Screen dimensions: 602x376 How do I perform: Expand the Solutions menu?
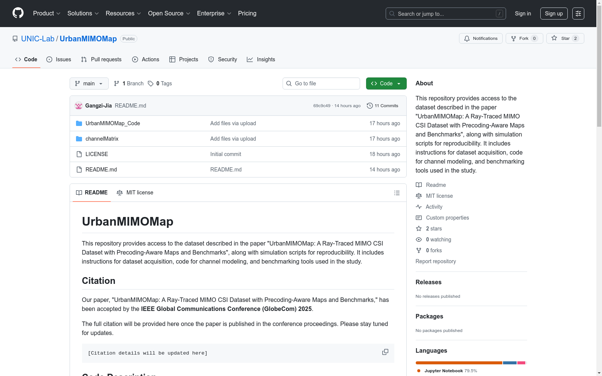[x=83, y=14]
